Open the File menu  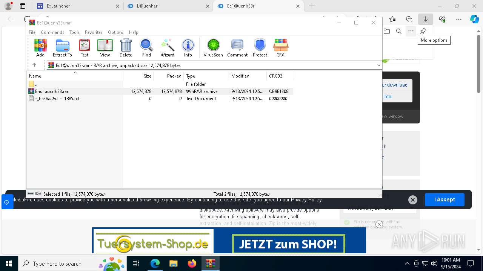pyautogui.click(x=32, y=32)
